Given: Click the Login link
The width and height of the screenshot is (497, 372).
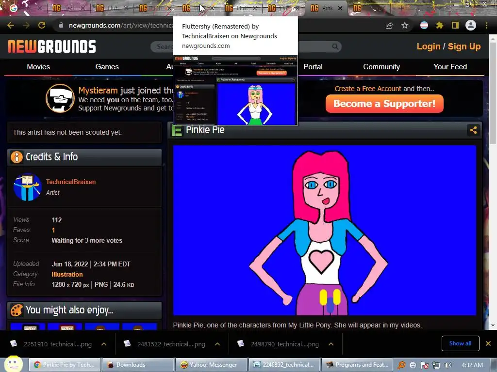Looking at the screenshot, I should pos(428,46).
